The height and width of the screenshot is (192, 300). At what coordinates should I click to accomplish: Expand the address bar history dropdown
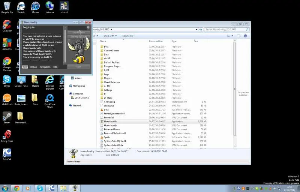196,30
